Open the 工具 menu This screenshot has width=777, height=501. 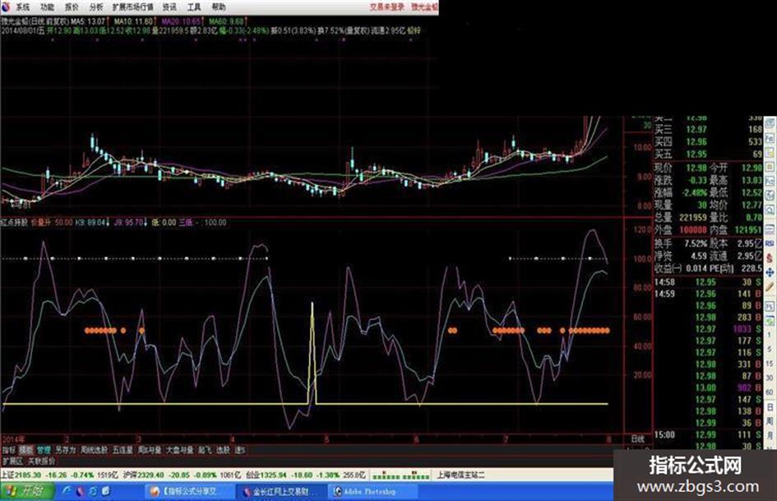coord(193,6)
